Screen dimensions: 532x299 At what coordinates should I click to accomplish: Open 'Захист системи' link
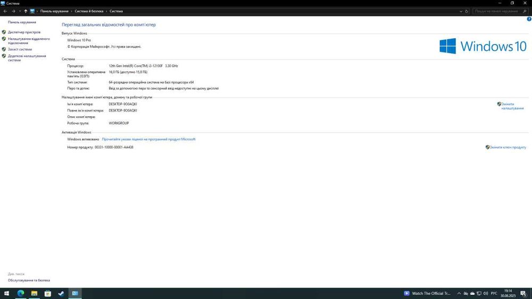pos(20,49)
